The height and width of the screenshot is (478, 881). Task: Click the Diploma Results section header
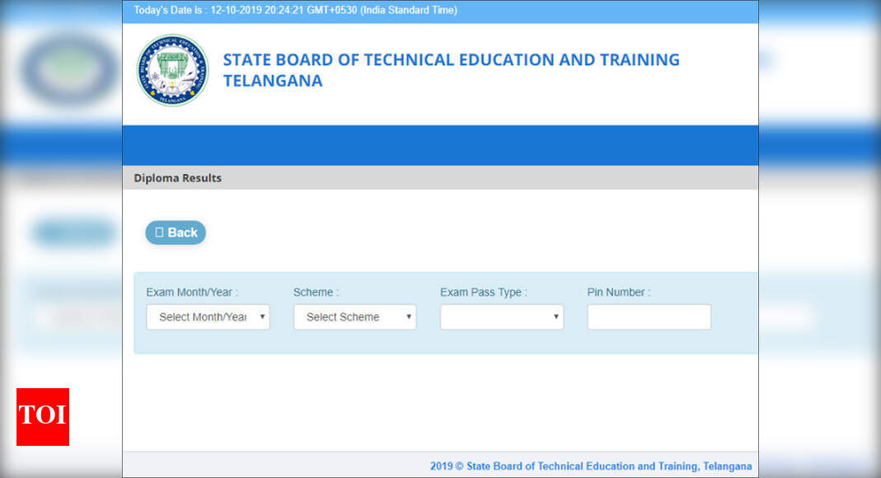(x=177, y=178)
